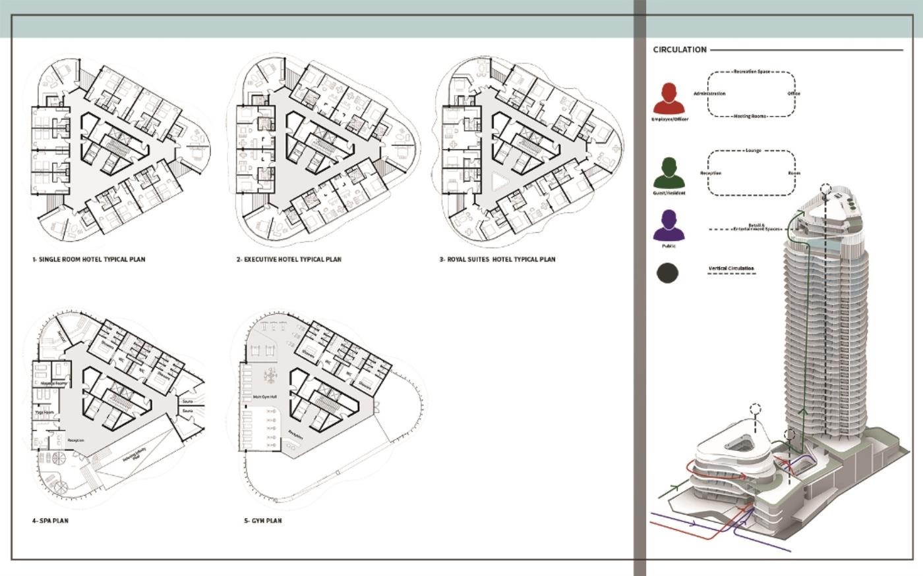Viewport: 923px width, 576px height.
Task: Click the red Employee/Officer person icon
Action: (669, 99)
